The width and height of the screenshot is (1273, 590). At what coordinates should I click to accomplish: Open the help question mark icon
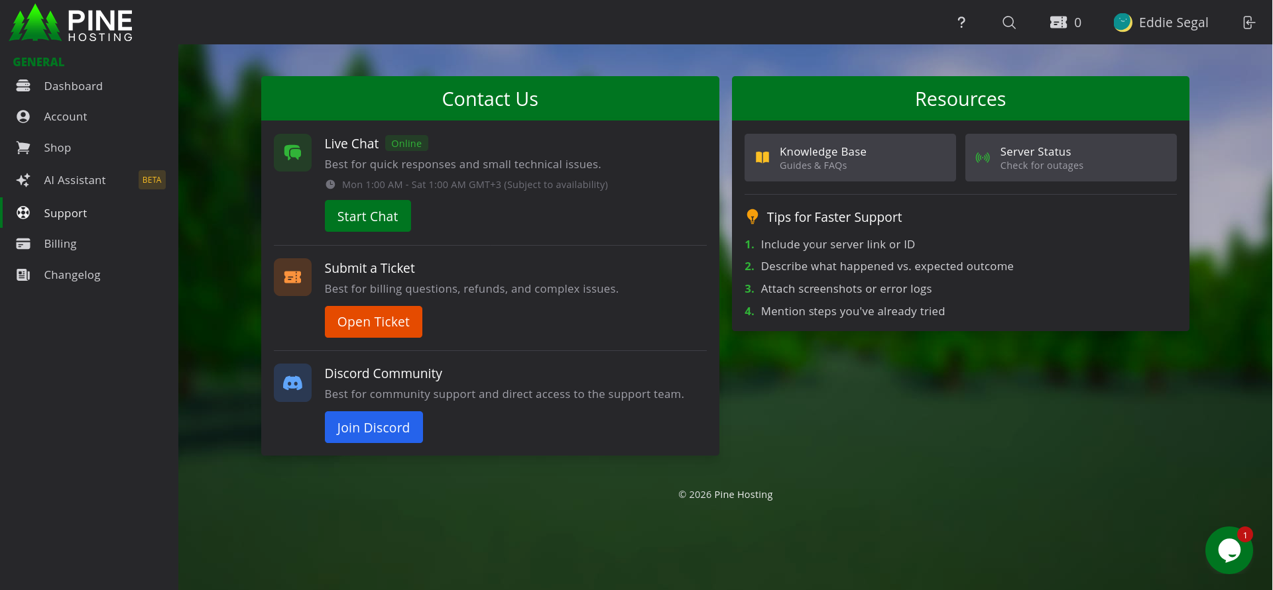click(x=961, y=23)
